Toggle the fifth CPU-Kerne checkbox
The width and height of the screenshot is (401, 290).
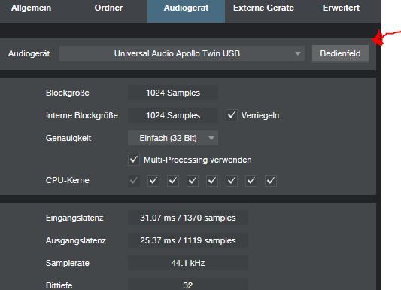212,181
